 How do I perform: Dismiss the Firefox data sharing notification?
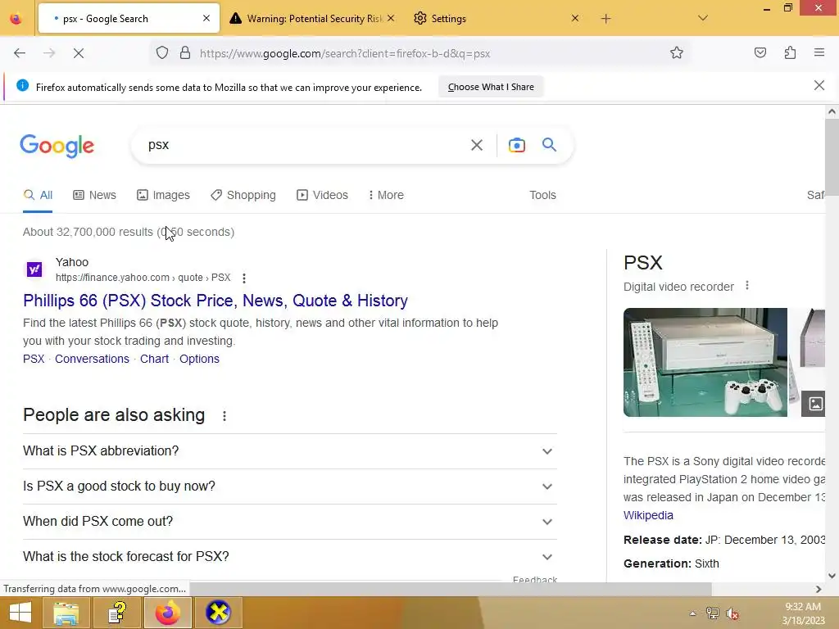pos(819,85)
